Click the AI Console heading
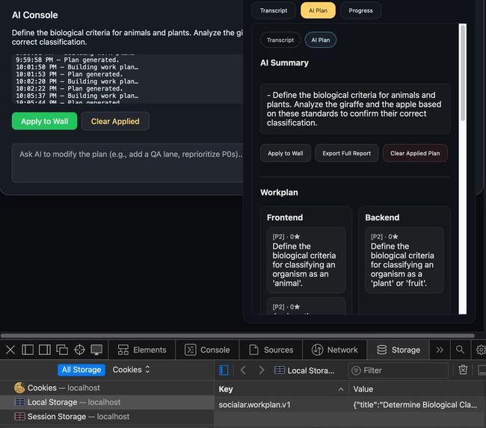This screenshot has width=486, height=428. click(x=34, y=15)
